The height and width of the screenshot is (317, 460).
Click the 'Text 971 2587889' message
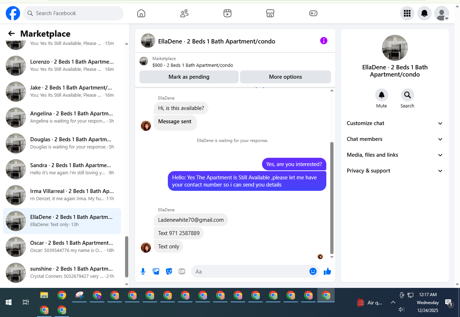coord(179,233)
